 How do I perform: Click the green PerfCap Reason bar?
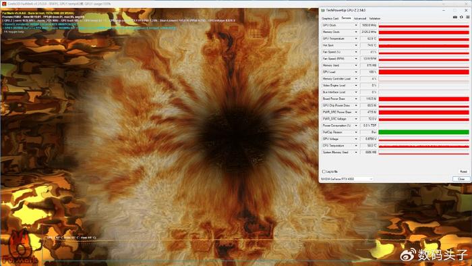[423, 132]
